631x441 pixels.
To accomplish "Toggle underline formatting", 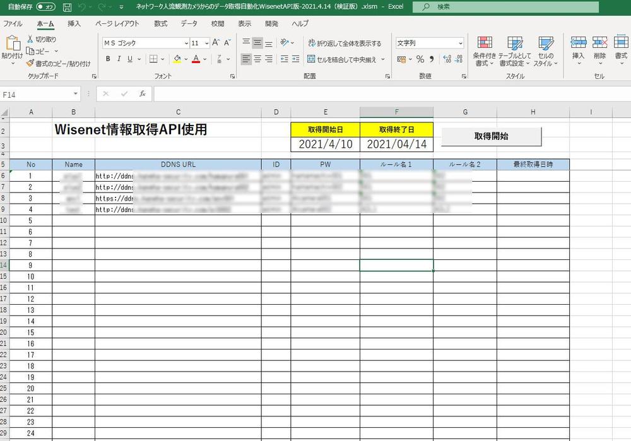I will [x=130, y=59].
